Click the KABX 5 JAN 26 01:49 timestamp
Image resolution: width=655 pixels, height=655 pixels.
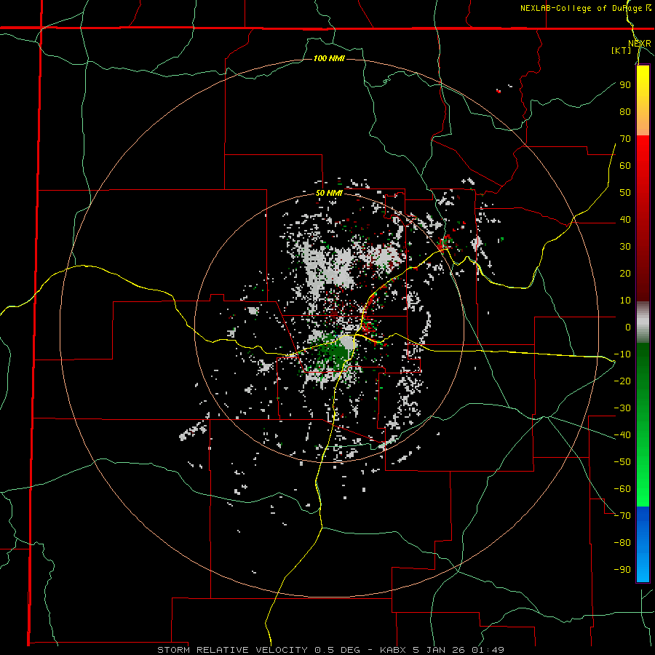[442, 650]
